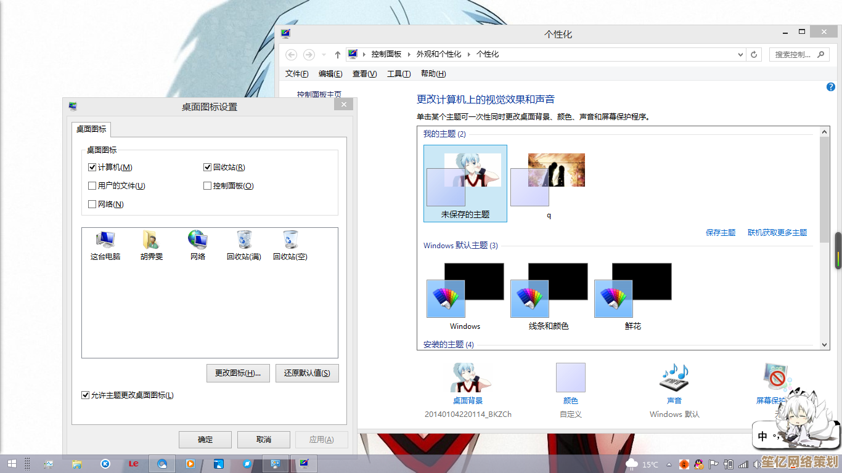Select the 回收站(空) icon
The image size is (842, 473).
(x=290, y=240)
